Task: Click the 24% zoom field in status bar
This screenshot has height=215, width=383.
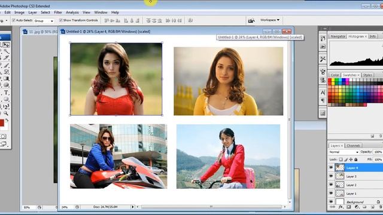Action: tap(66, 207)
